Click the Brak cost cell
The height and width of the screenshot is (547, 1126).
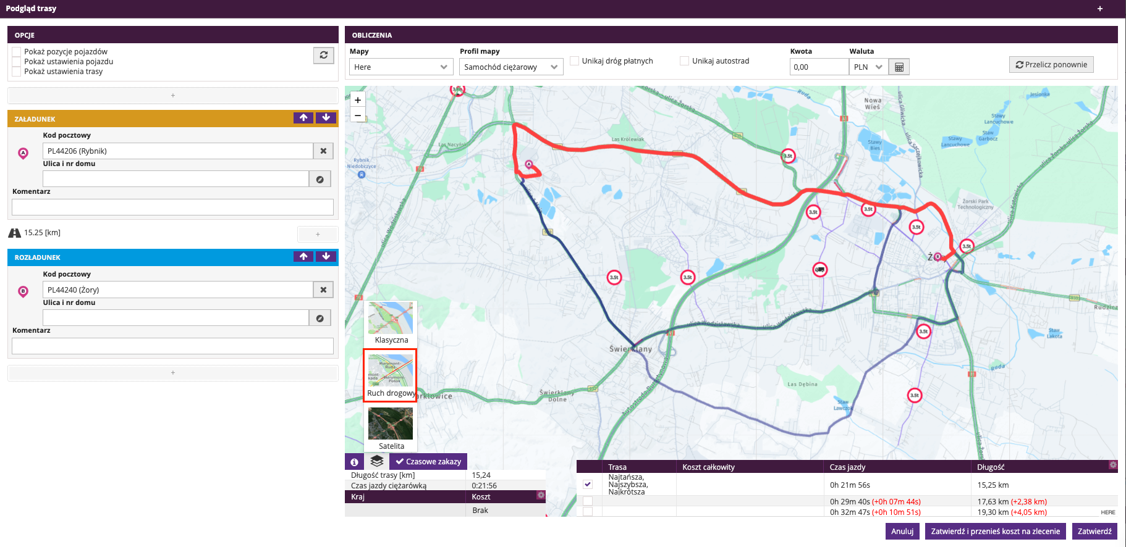coord(505,511)
